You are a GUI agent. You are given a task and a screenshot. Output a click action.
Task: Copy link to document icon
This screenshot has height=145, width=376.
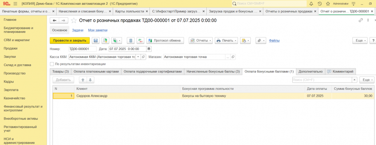point(361,20)
